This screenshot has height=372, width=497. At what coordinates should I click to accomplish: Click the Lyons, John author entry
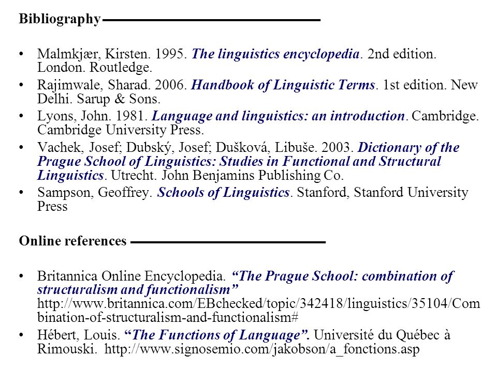click(73, 116)
